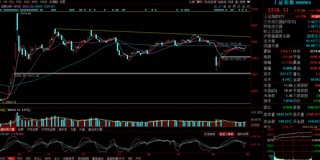Open 热点回溯 hotspot review
The width and height of the screenshot is (320, 160).
pyautogui.click(x=210, y=2)
